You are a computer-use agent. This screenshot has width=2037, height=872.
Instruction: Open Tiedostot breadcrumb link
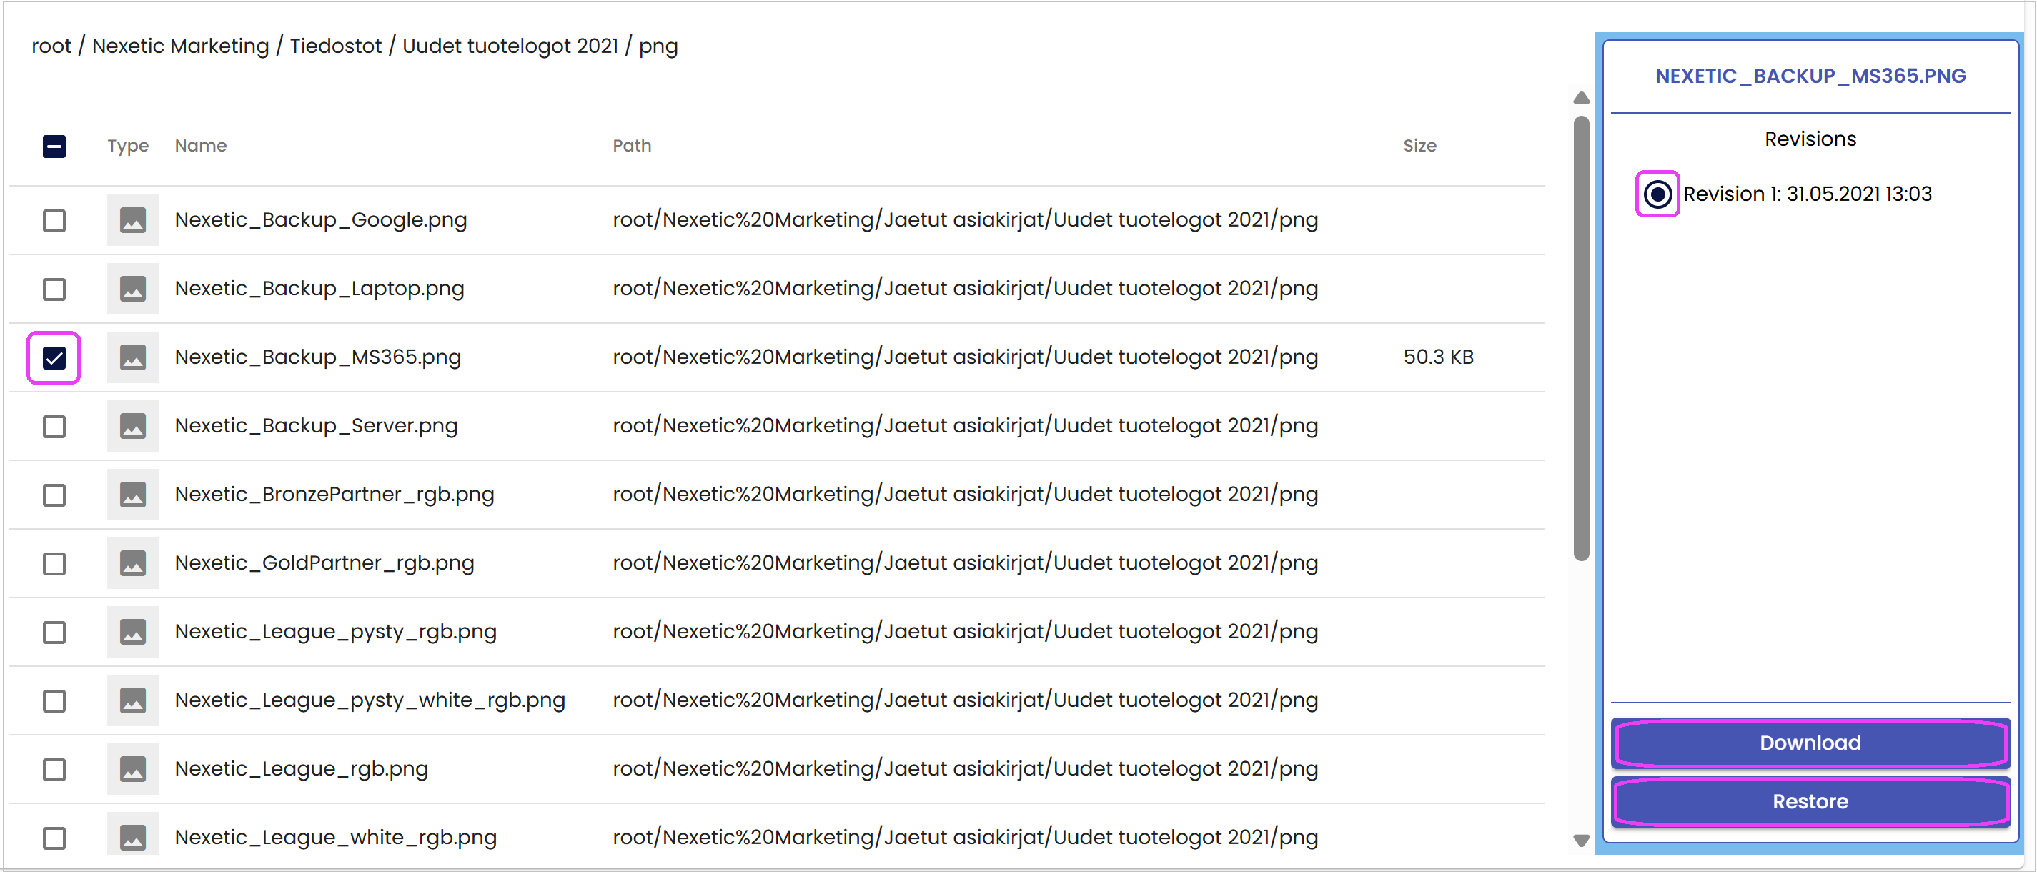(x=335, y=46)
